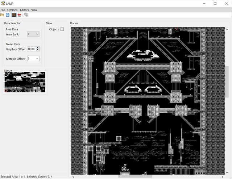The width and height of the screenshot is (232, 179).
Task: Save with the blue floppy disk icon
Action: click(x=8, y=15)
